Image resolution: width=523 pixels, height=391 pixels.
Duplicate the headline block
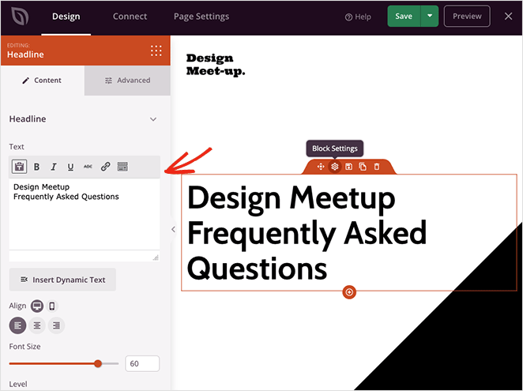pyautogui.click(x=363, y=167)
